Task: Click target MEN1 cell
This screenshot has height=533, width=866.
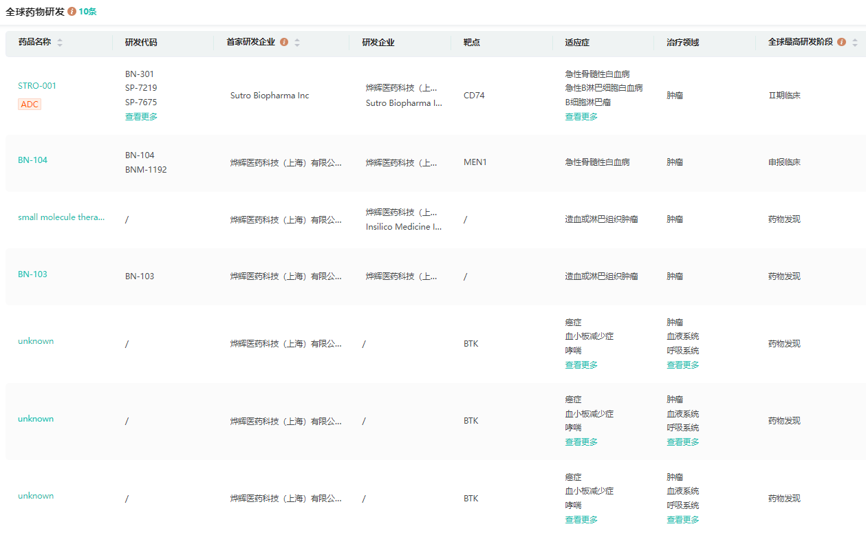Action: 475,163
